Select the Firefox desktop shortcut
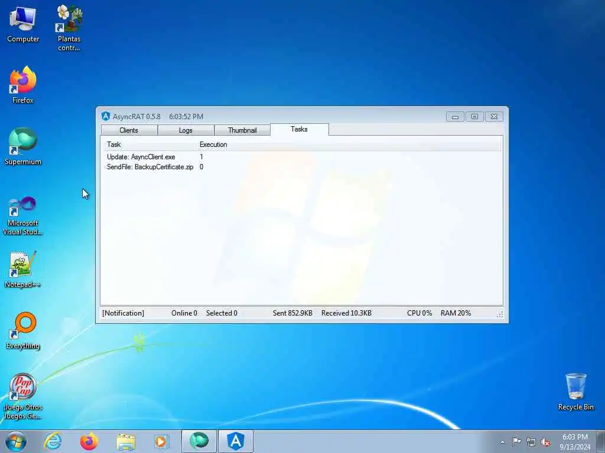 point(23,85)
